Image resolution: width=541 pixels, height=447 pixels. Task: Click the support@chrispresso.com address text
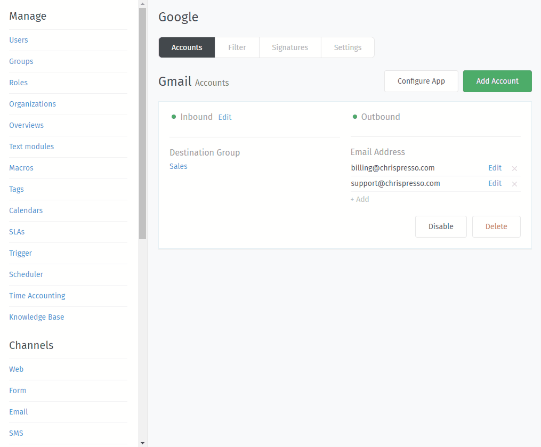(395, 183)
